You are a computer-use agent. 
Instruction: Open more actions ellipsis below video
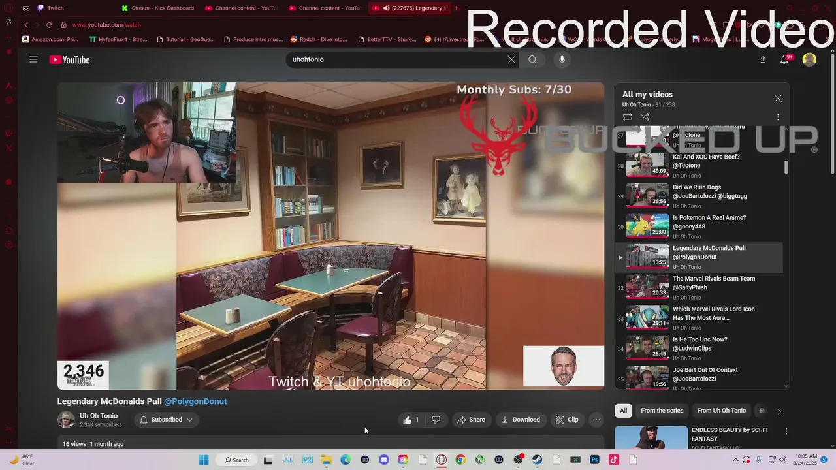coord(596,420)
